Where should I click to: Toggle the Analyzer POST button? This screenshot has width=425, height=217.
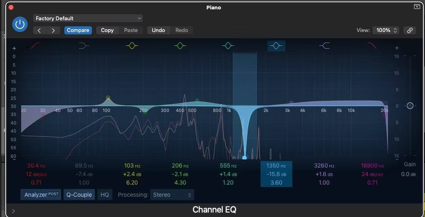(x=41, y=195)
